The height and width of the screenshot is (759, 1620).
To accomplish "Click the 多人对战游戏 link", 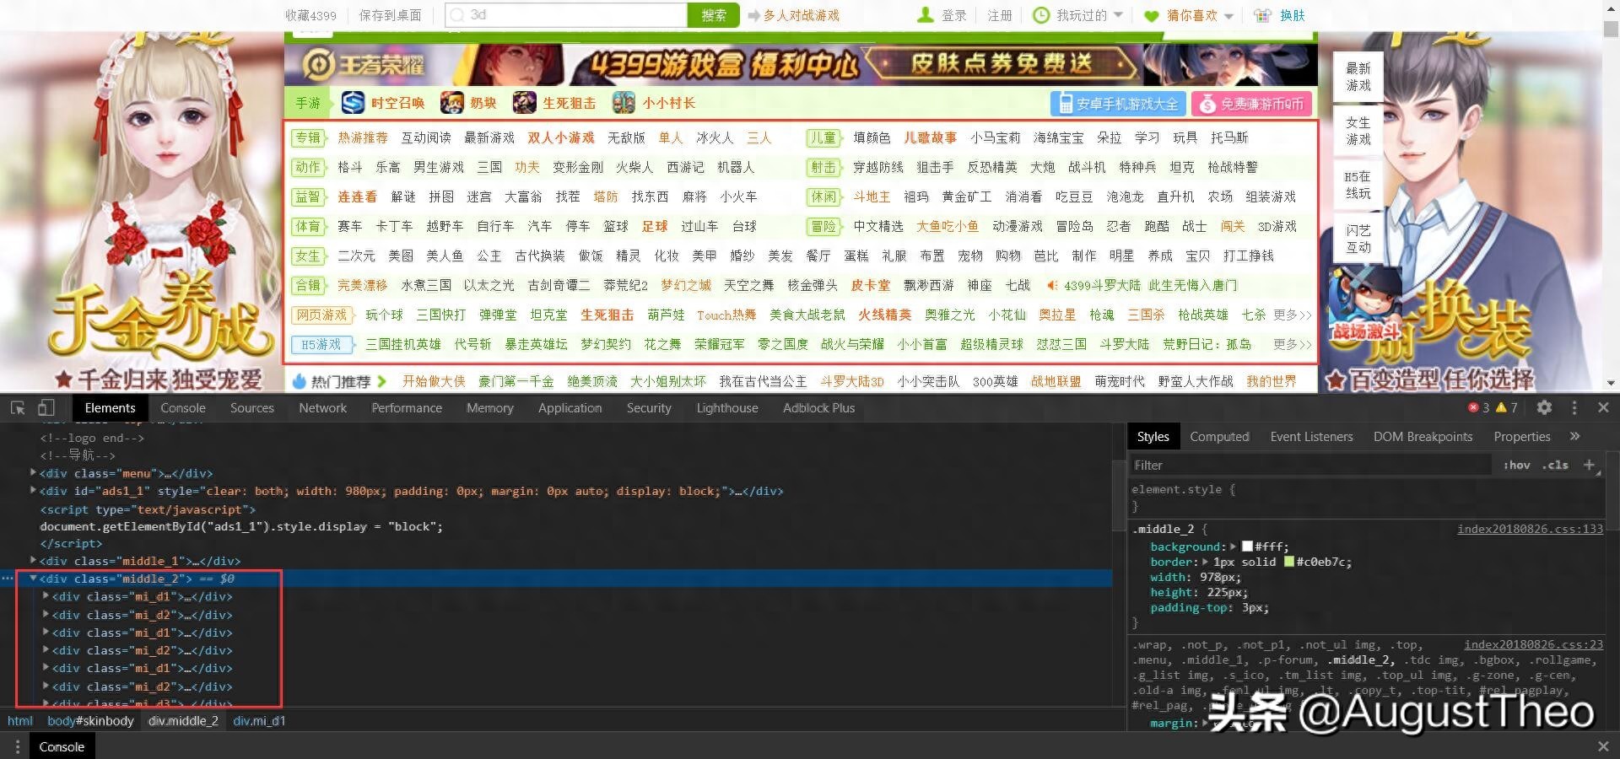I will pos(801,15).
